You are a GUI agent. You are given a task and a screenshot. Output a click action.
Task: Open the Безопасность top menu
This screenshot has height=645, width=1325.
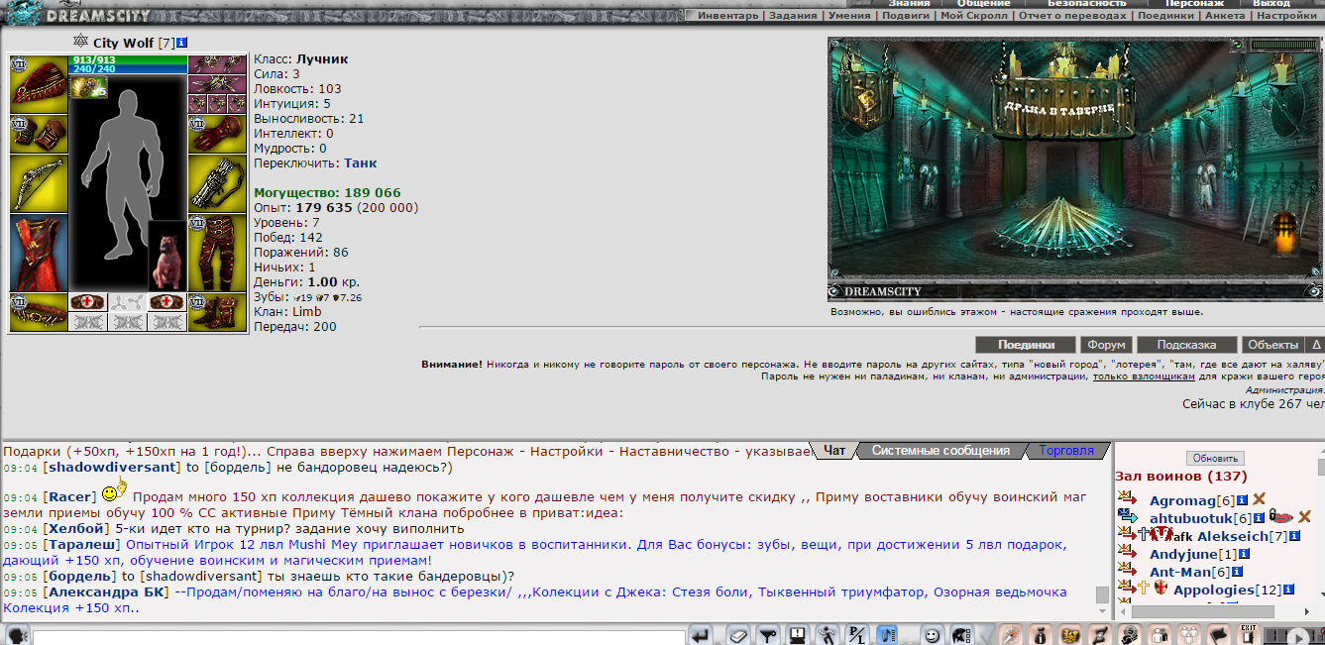click(x=1086, y=4)
